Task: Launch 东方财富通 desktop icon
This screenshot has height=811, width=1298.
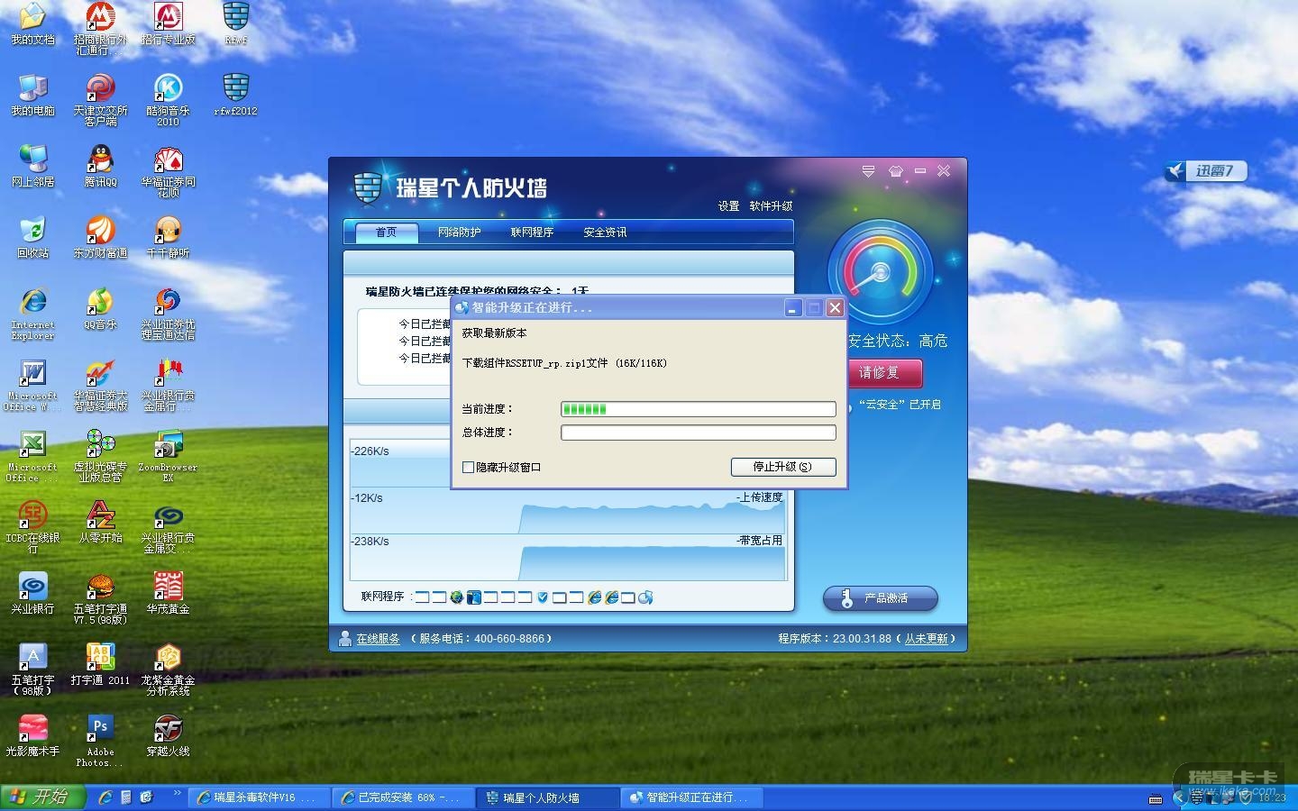Action: point(100,238)
